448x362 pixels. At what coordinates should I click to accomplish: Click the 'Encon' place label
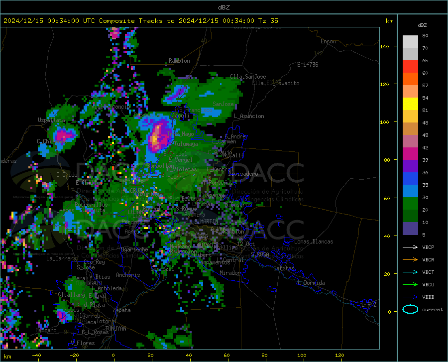pyautogui.click(x=328, y=41)
